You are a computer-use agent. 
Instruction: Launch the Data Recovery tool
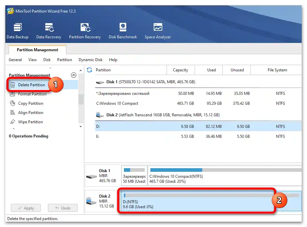click(x=49, y=31)
